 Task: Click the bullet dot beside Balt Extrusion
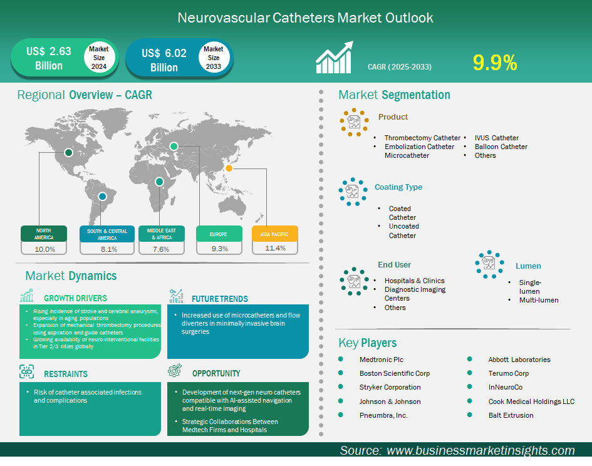[470, 415]
